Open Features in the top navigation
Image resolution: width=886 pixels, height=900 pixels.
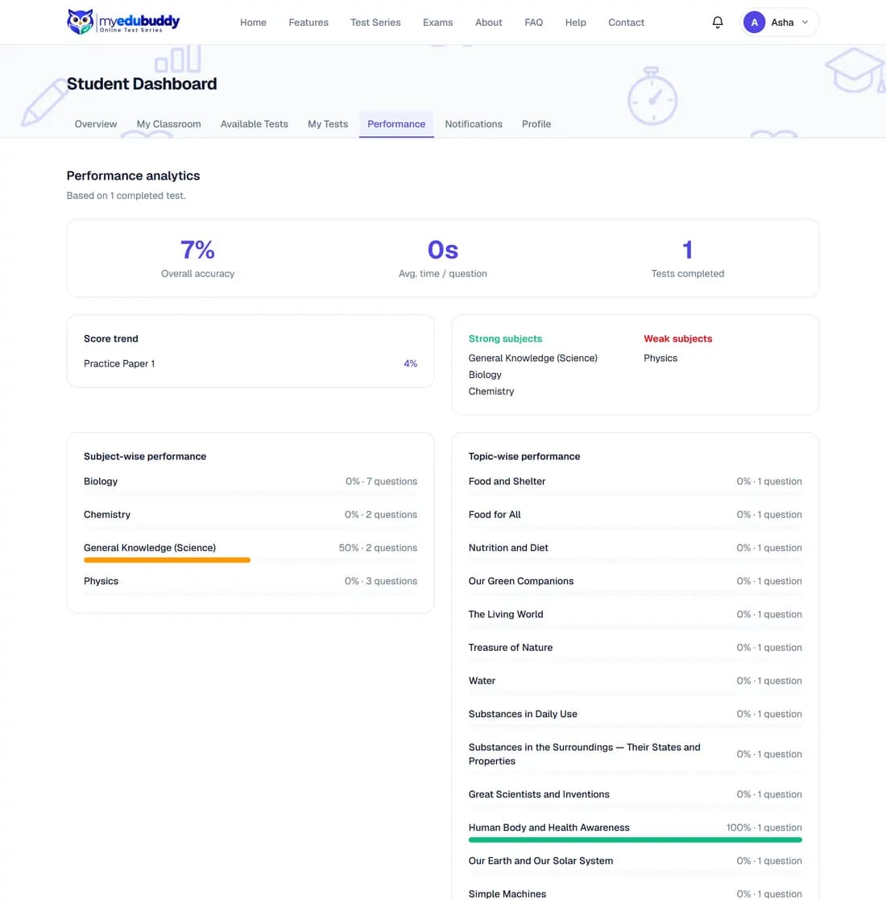pos(308,23)
